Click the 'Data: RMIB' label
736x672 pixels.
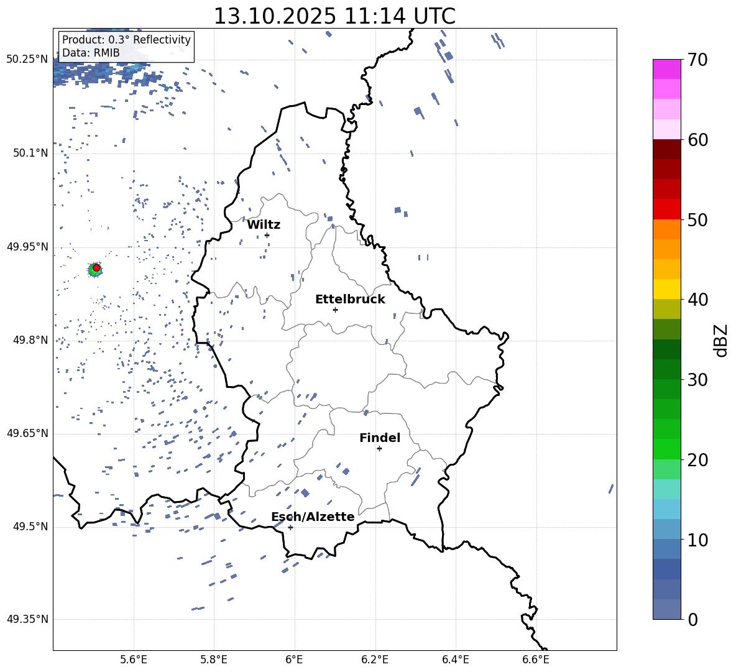click(91, 53)
